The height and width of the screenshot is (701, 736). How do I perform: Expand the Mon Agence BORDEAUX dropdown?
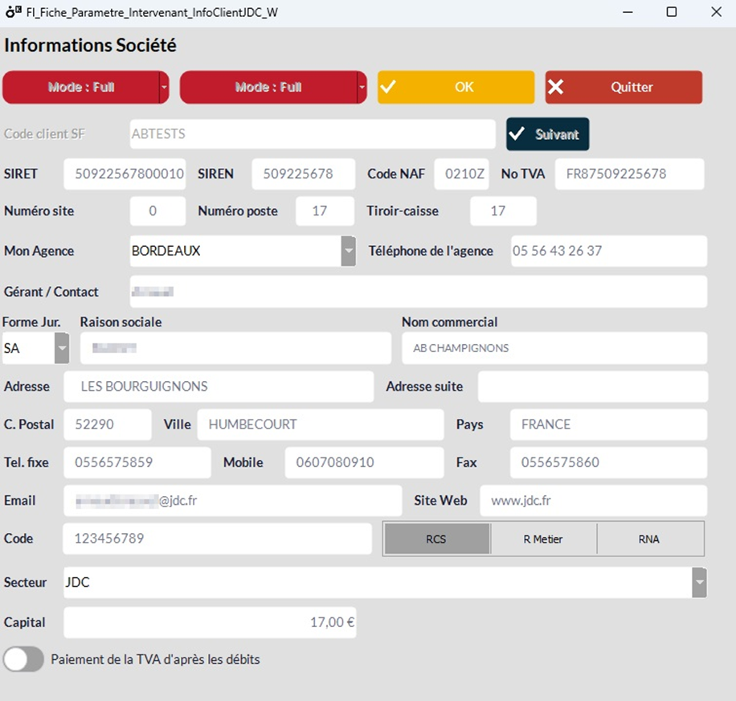point(348,251)
